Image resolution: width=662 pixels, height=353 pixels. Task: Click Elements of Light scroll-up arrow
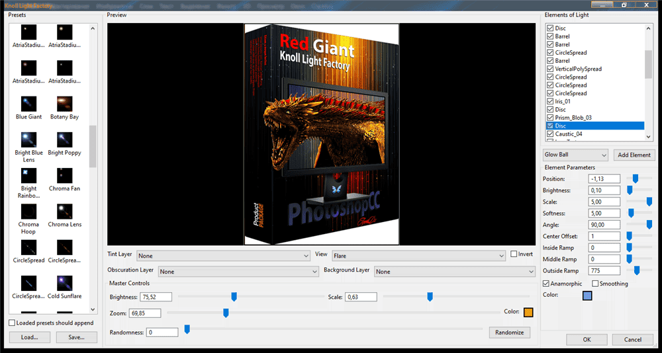pos(649,28)
